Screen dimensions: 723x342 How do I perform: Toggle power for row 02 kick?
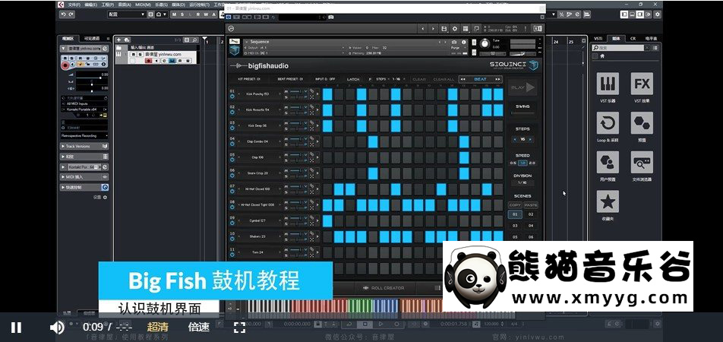(x=232, y=112)
